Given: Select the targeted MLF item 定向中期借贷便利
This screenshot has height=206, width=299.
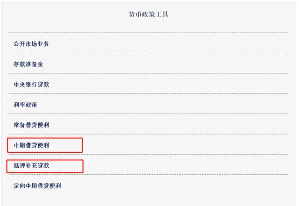Looking at the screenshot, I should coord(37,186).
